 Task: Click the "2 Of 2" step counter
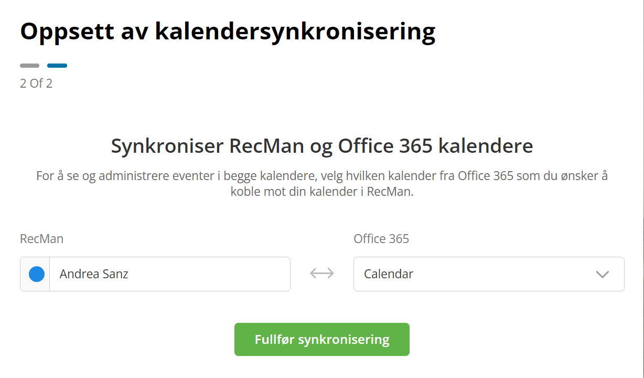pos(36,83)
